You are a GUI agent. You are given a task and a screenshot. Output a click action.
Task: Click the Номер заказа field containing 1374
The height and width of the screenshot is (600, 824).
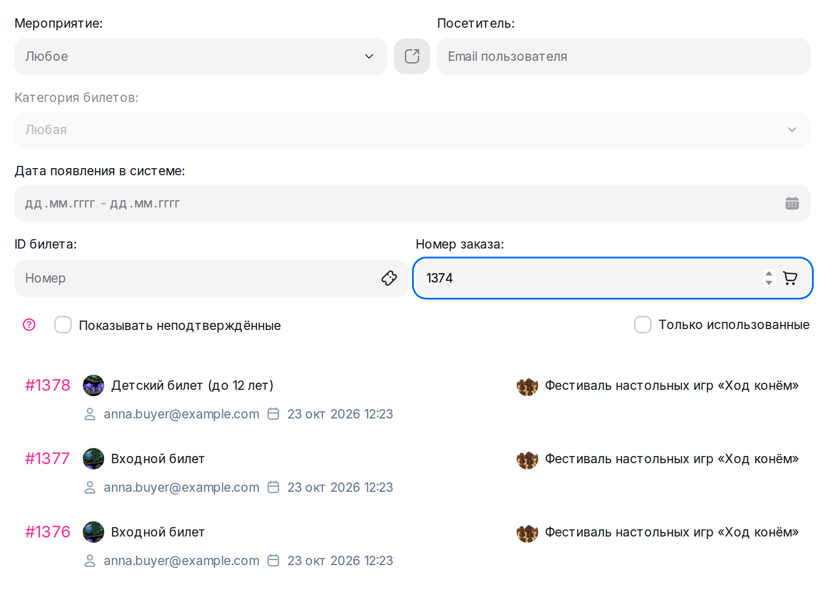612,278
